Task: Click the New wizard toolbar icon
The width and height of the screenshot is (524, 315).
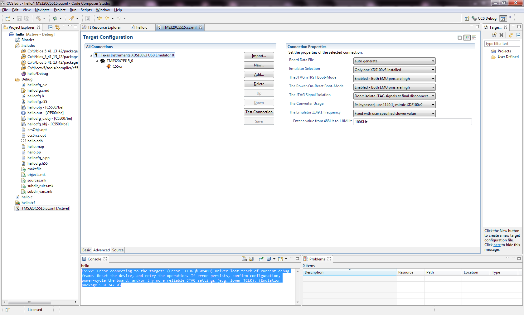Action: (x=8, y=18)
